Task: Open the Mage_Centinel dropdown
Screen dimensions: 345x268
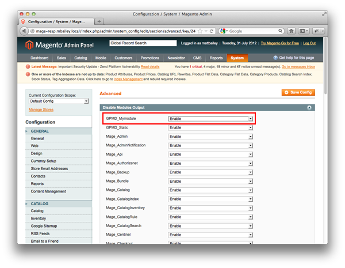Action: tap(210, 235)
